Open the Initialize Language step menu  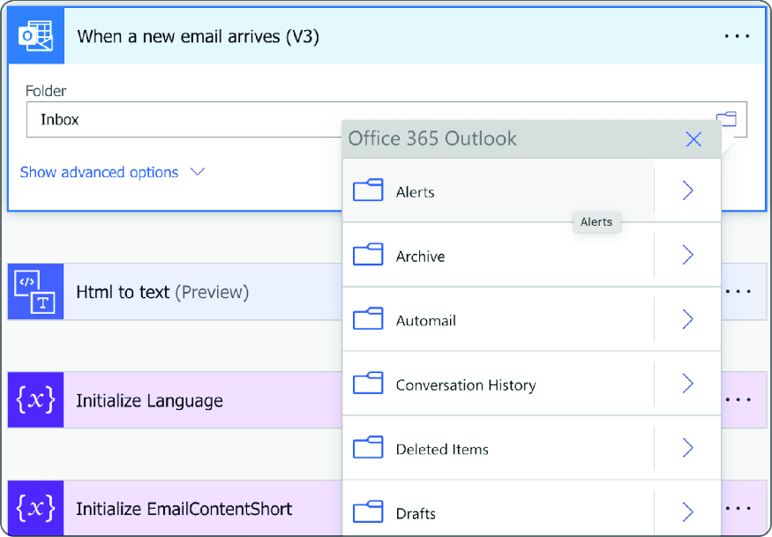[738, 399]
